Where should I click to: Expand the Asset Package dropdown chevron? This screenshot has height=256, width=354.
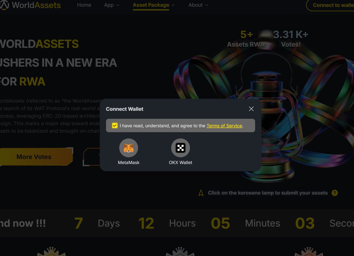pos(173,5)
